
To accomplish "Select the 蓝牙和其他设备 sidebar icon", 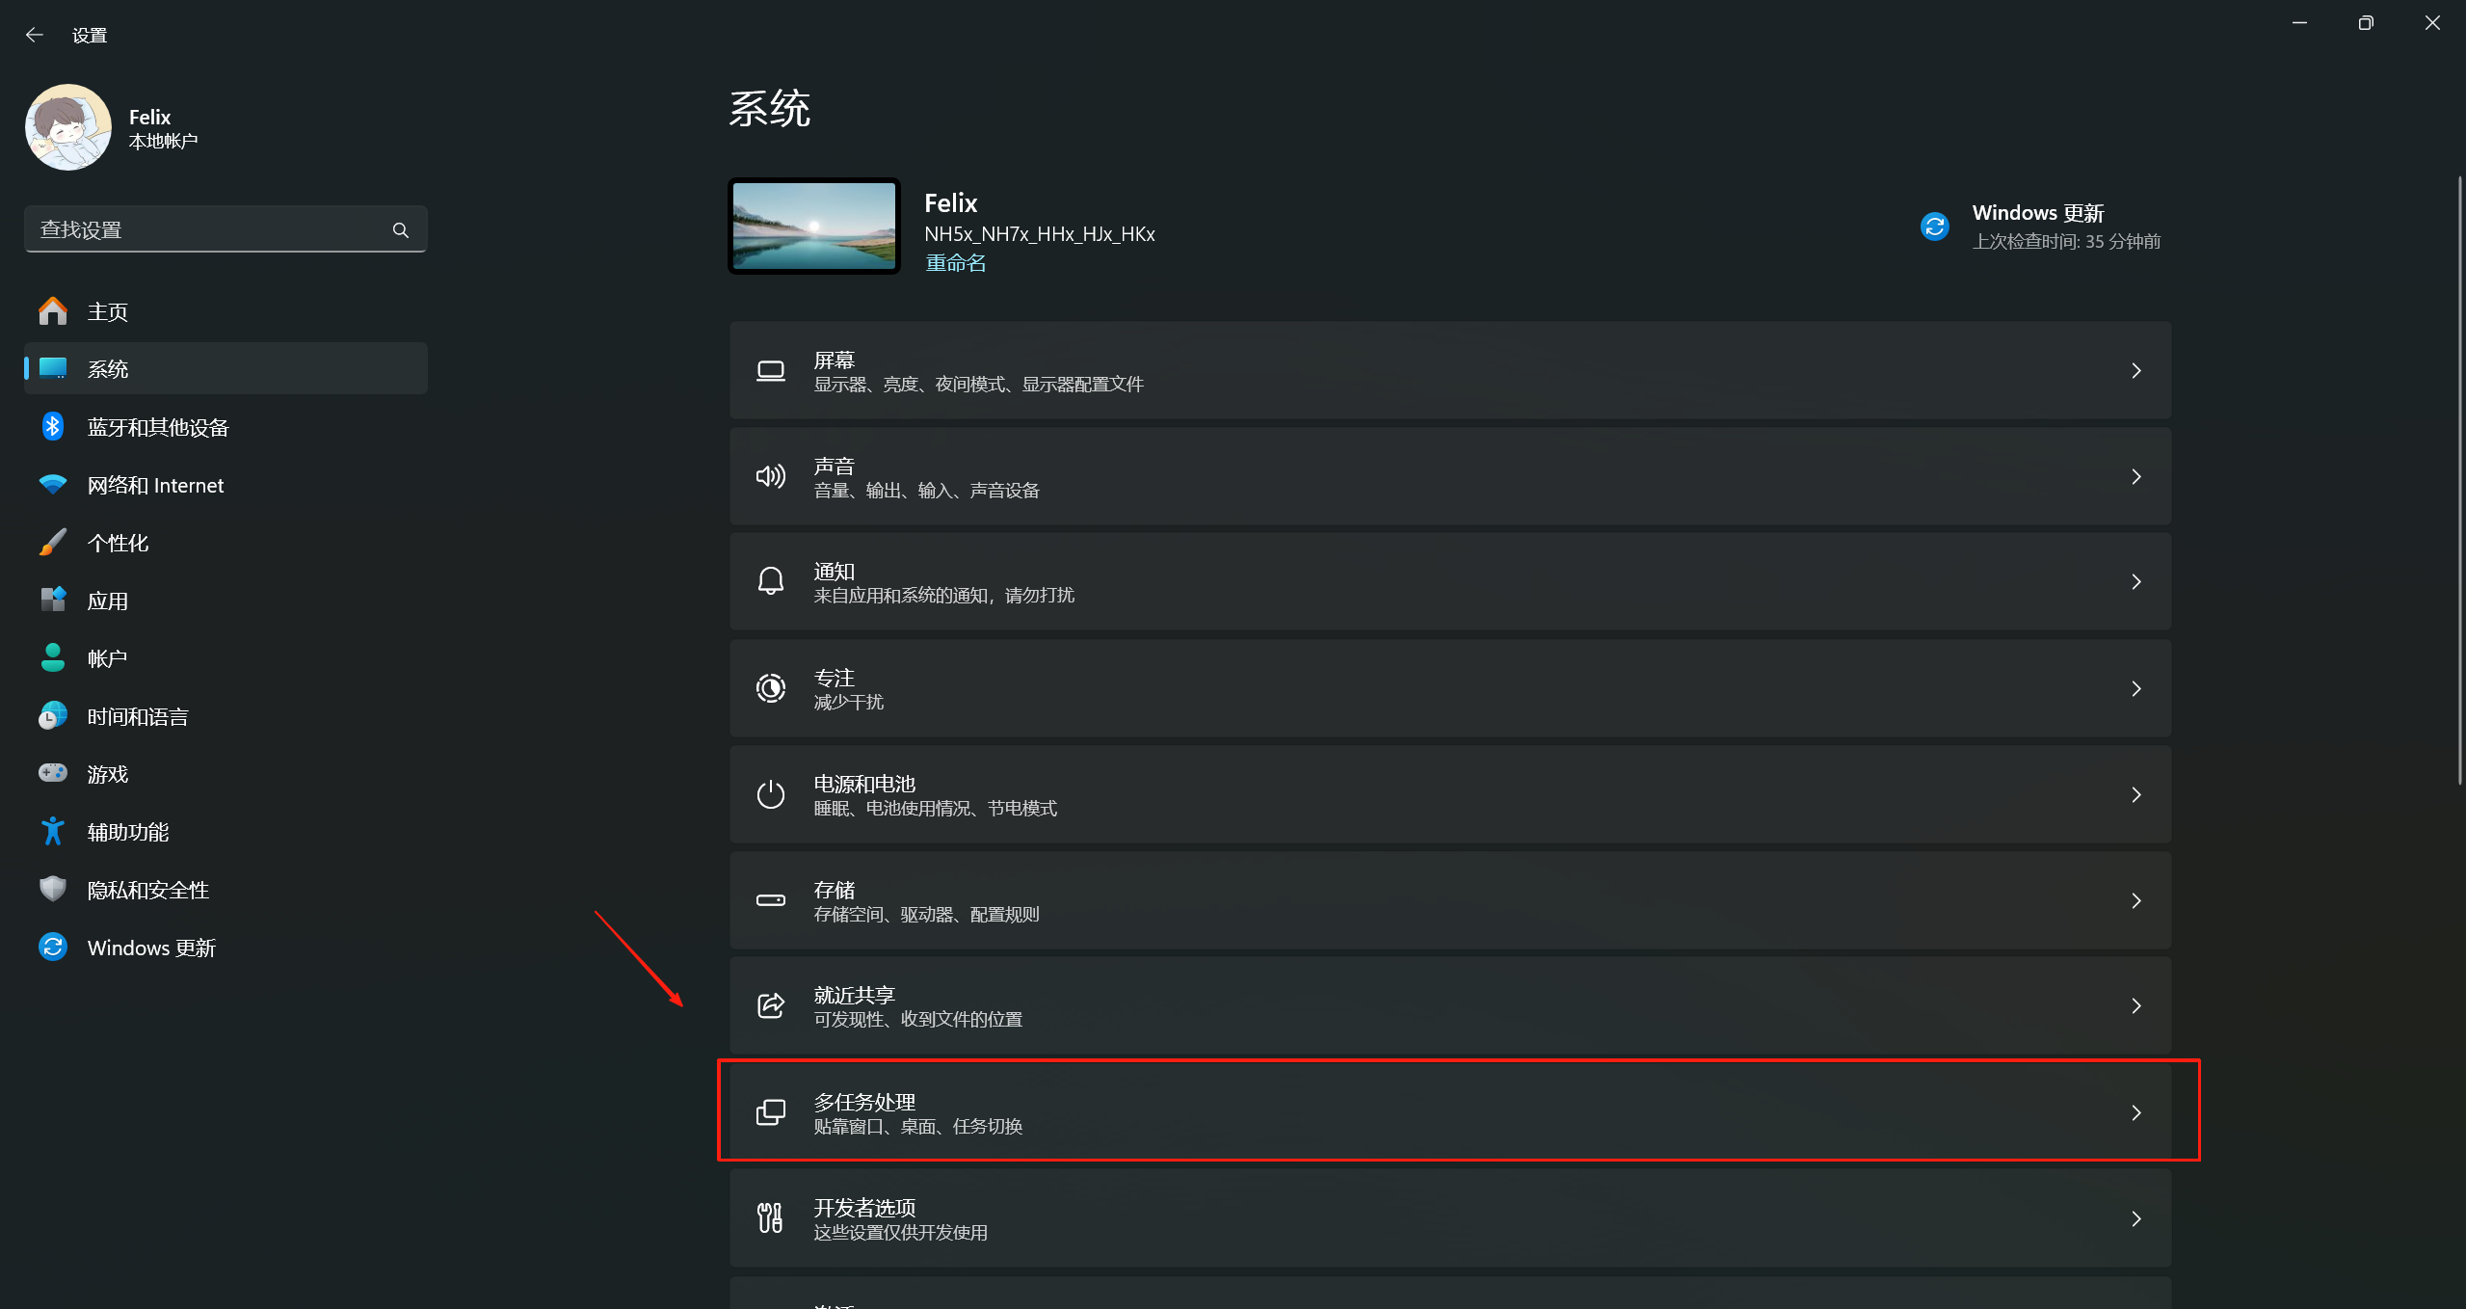I will pyautogui.click(x=52, y=426).
